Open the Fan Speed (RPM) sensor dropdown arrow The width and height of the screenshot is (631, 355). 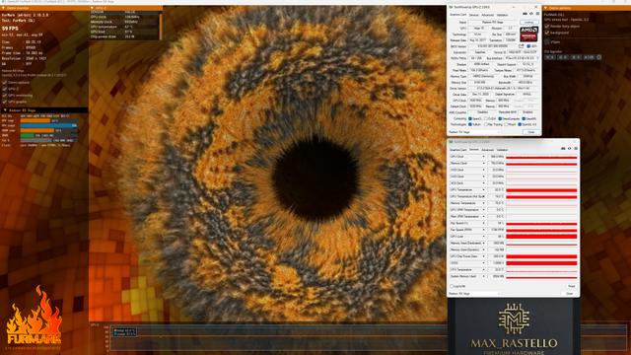tap(483, 230)
